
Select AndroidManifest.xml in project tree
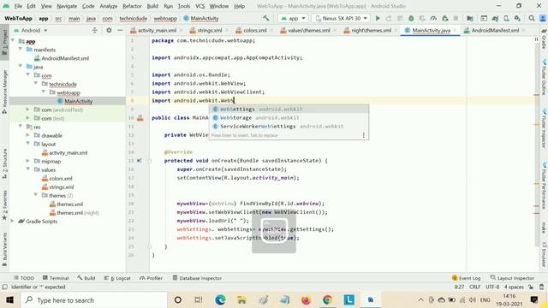(65, 58)
